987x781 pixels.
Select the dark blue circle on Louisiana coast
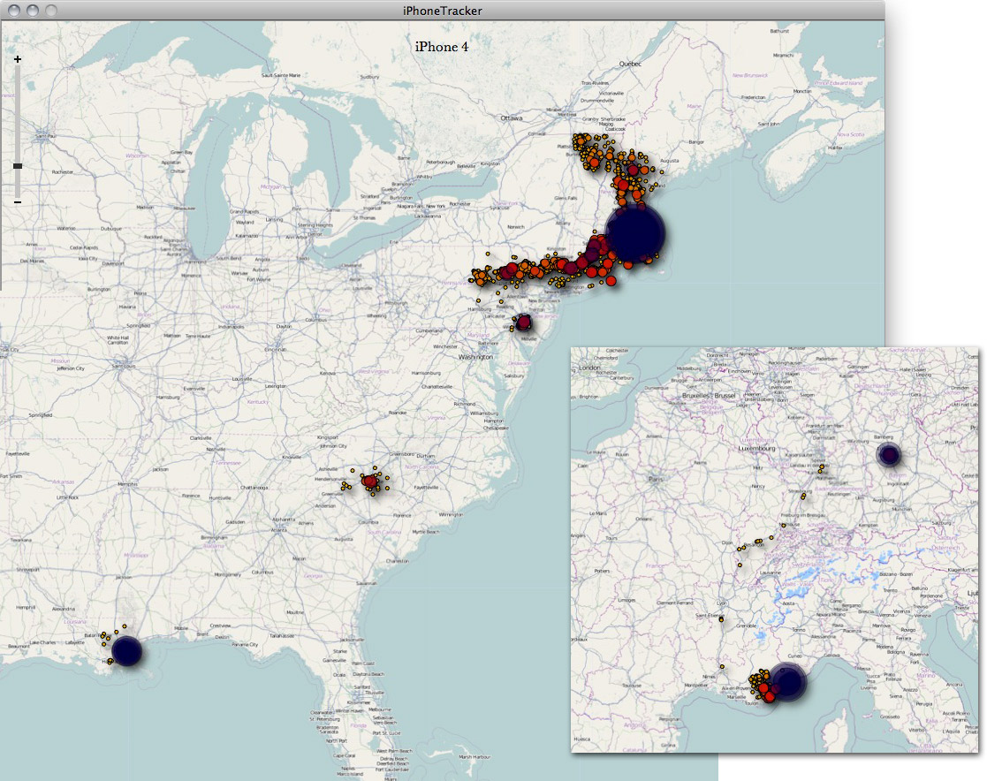[x=126, y=651]
